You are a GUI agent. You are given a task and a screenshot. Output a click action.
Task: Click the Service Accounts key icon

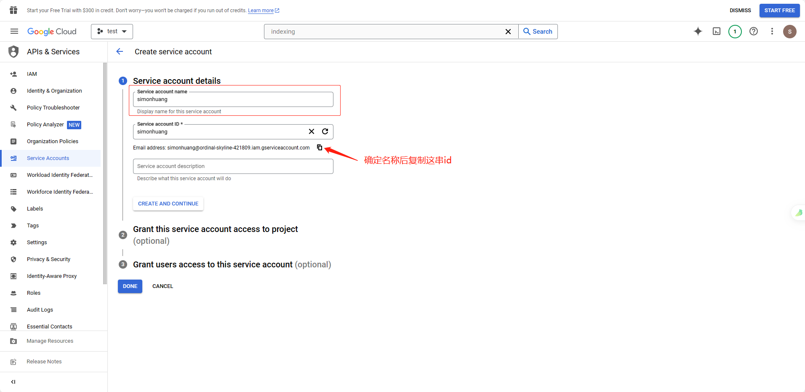13,158
